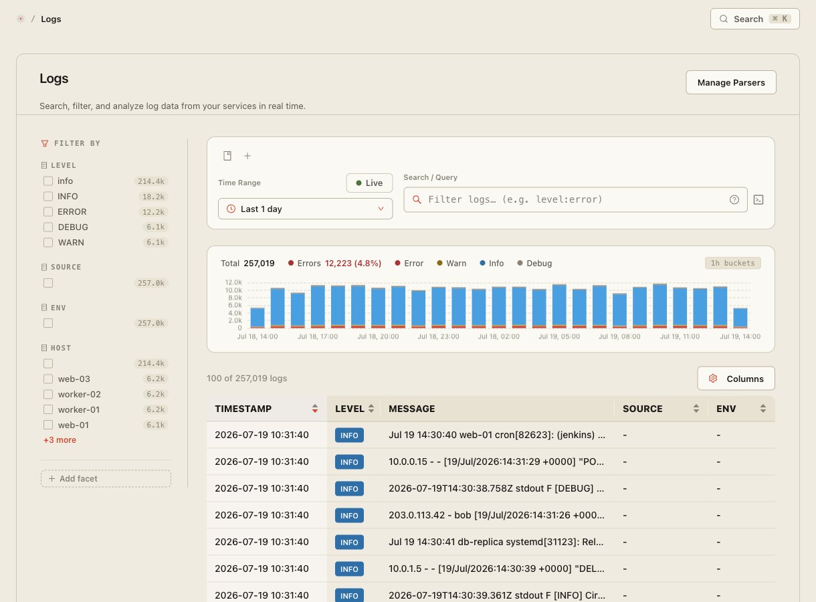The width and height of the screenshot is (816, 602).
Task: Toggle the Live streaming button
Action: coord(369,183)
